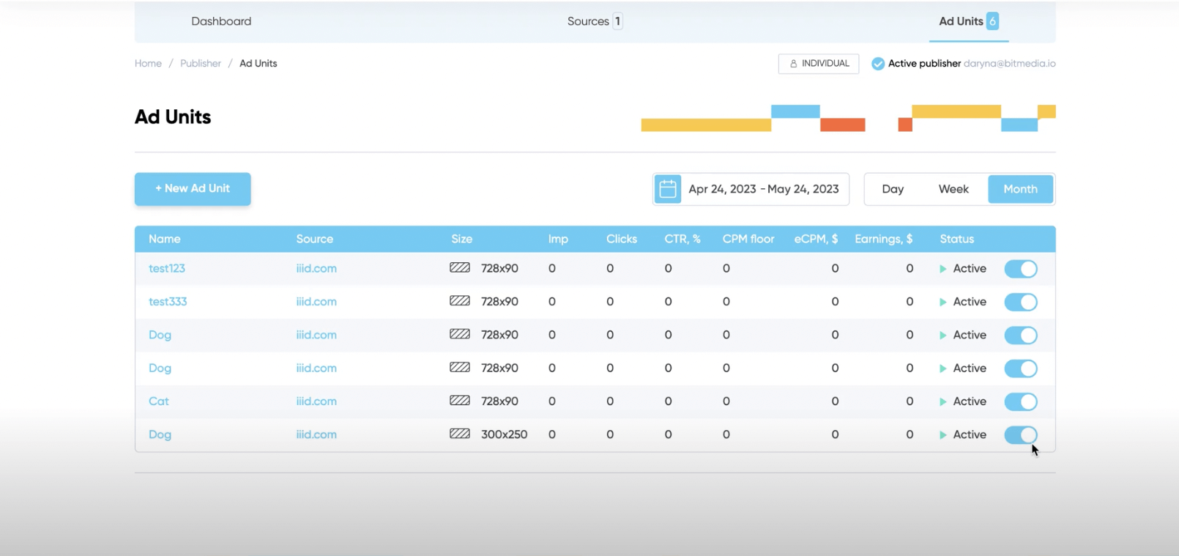Open the Apr 24 – May 24 date range

tap(763, 189)
